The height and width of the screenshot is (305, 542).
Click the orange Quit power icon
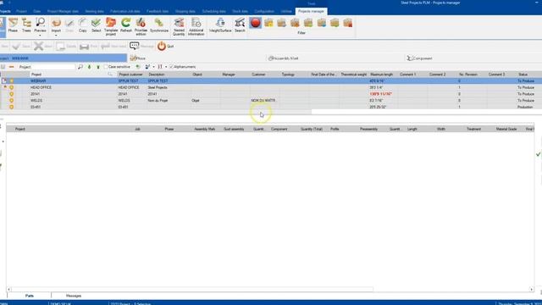pos(162,46)
